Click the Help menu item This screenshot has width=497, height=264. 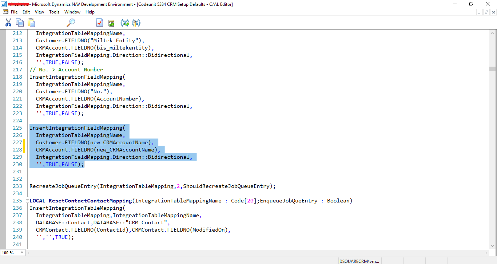(x=90, y=12)
